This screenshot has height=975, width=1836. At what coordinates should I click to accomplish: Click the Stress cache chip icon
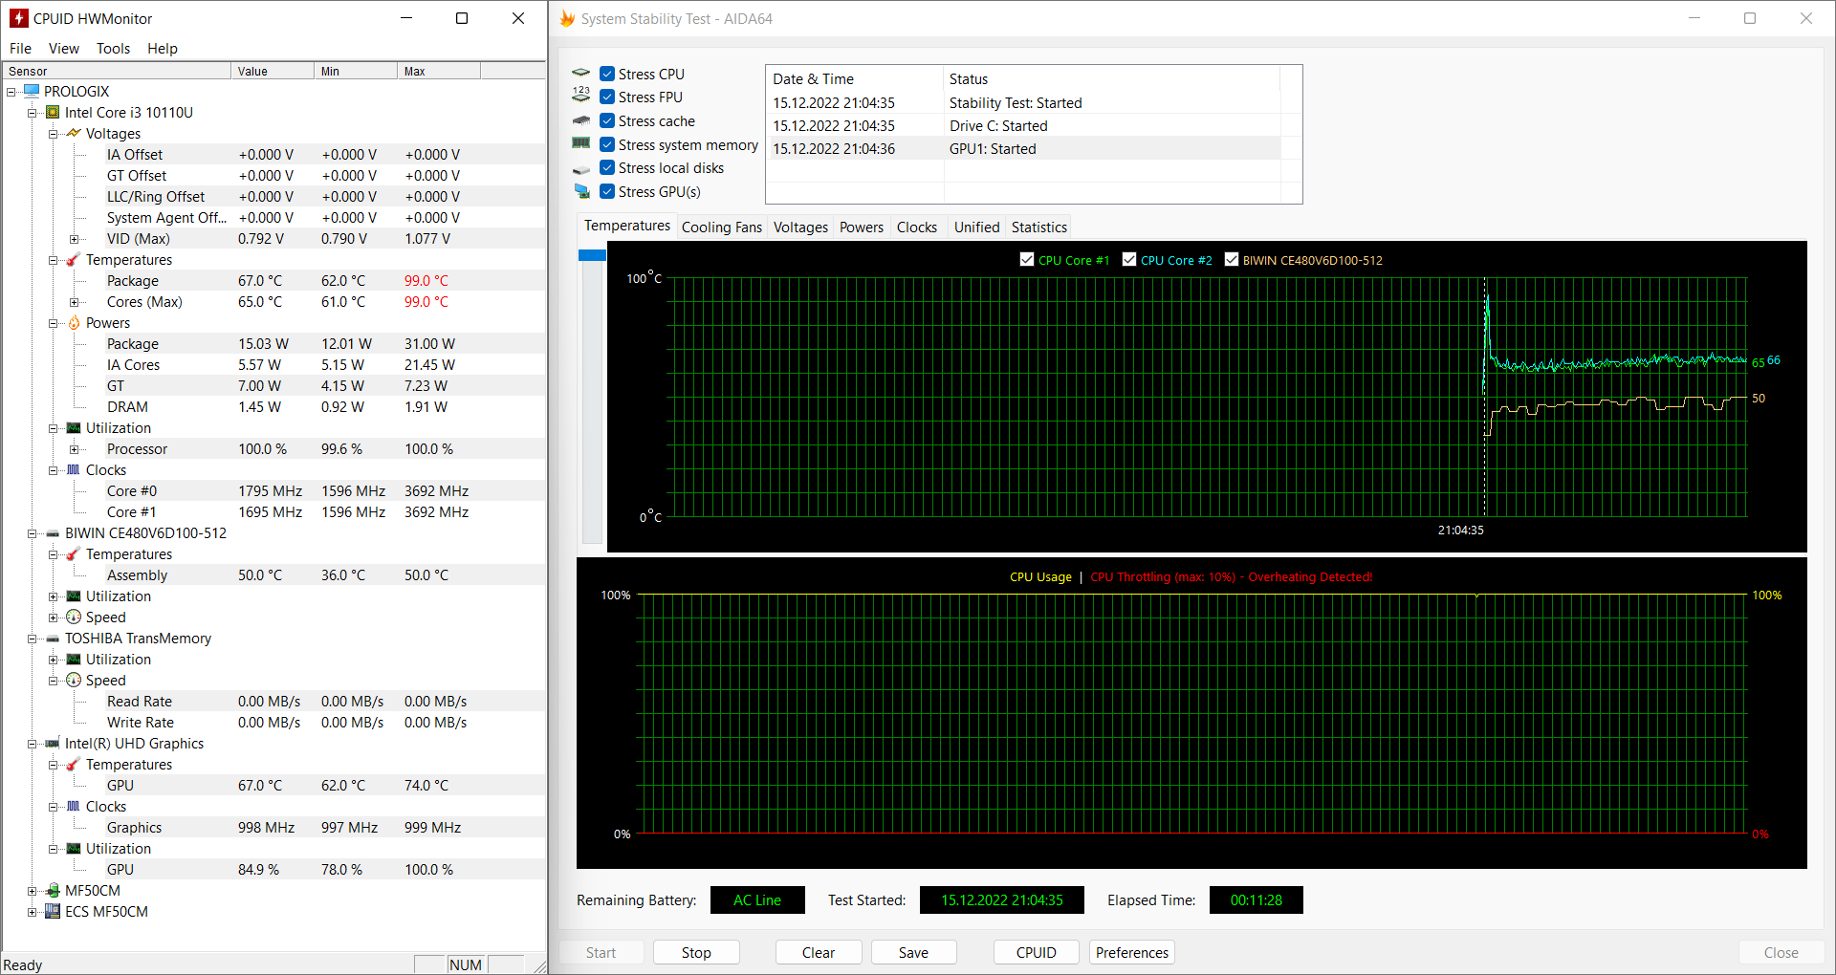coord(581,120)
